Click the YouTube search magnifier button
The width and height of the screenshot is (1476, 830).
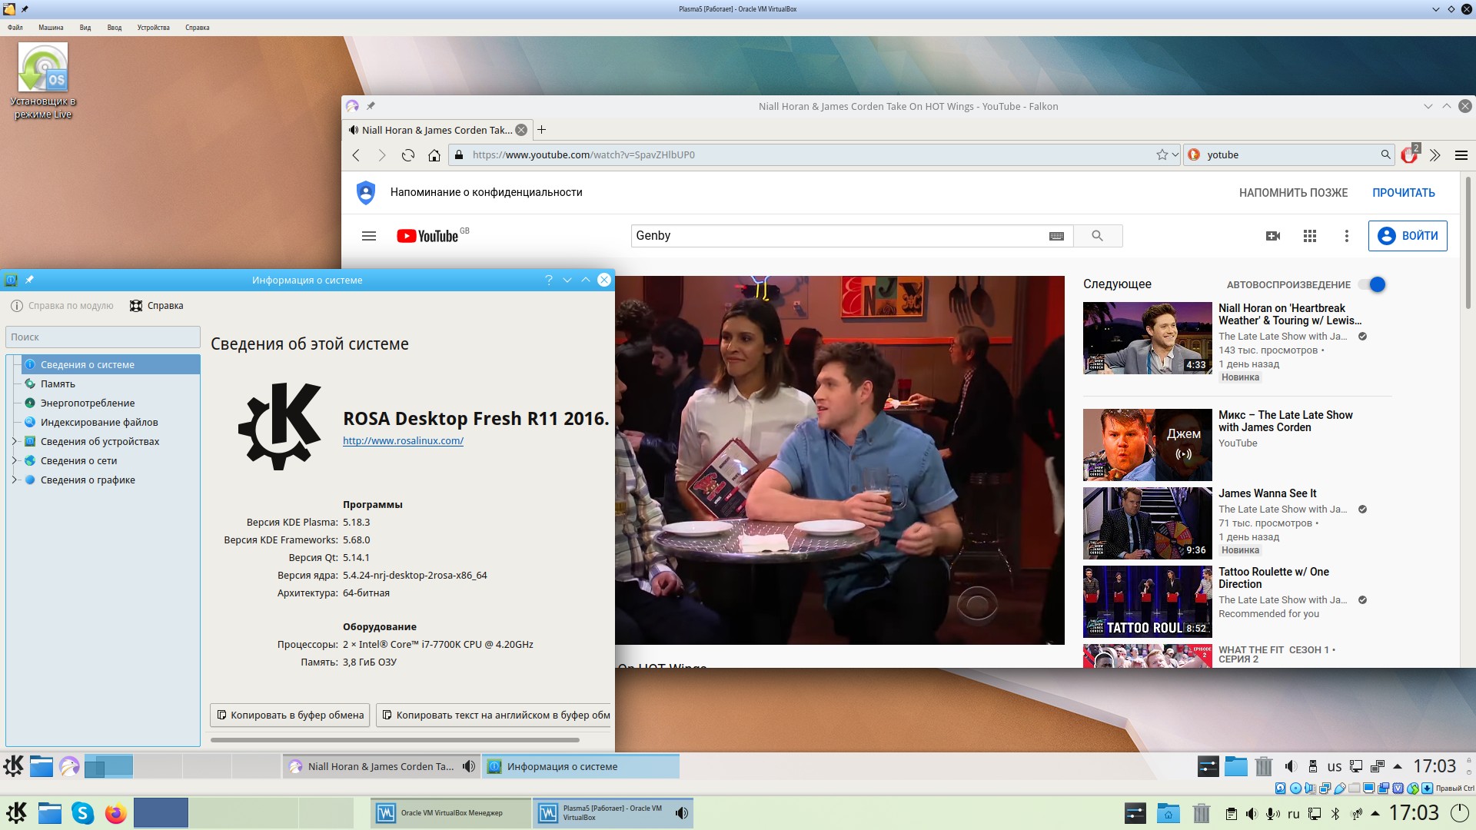click(1097, 236)
